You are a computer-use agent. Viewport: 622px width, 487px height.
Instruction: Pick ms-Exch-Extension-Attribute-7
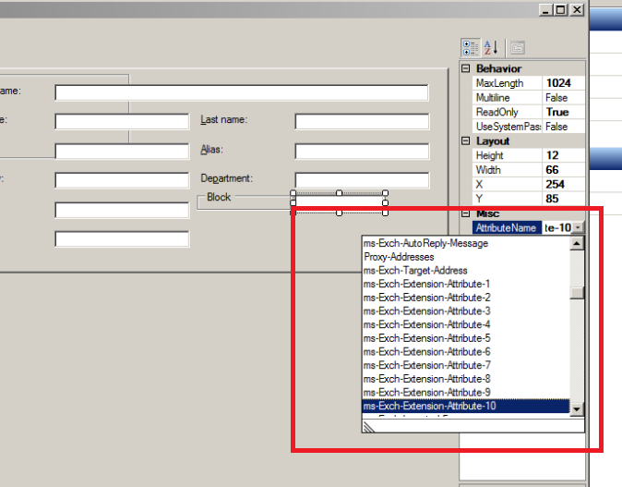(x=466, y=365)
